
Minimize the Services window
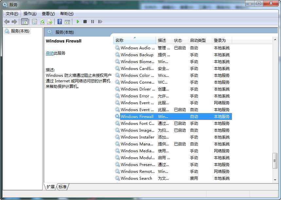click(x=250, y=3)
